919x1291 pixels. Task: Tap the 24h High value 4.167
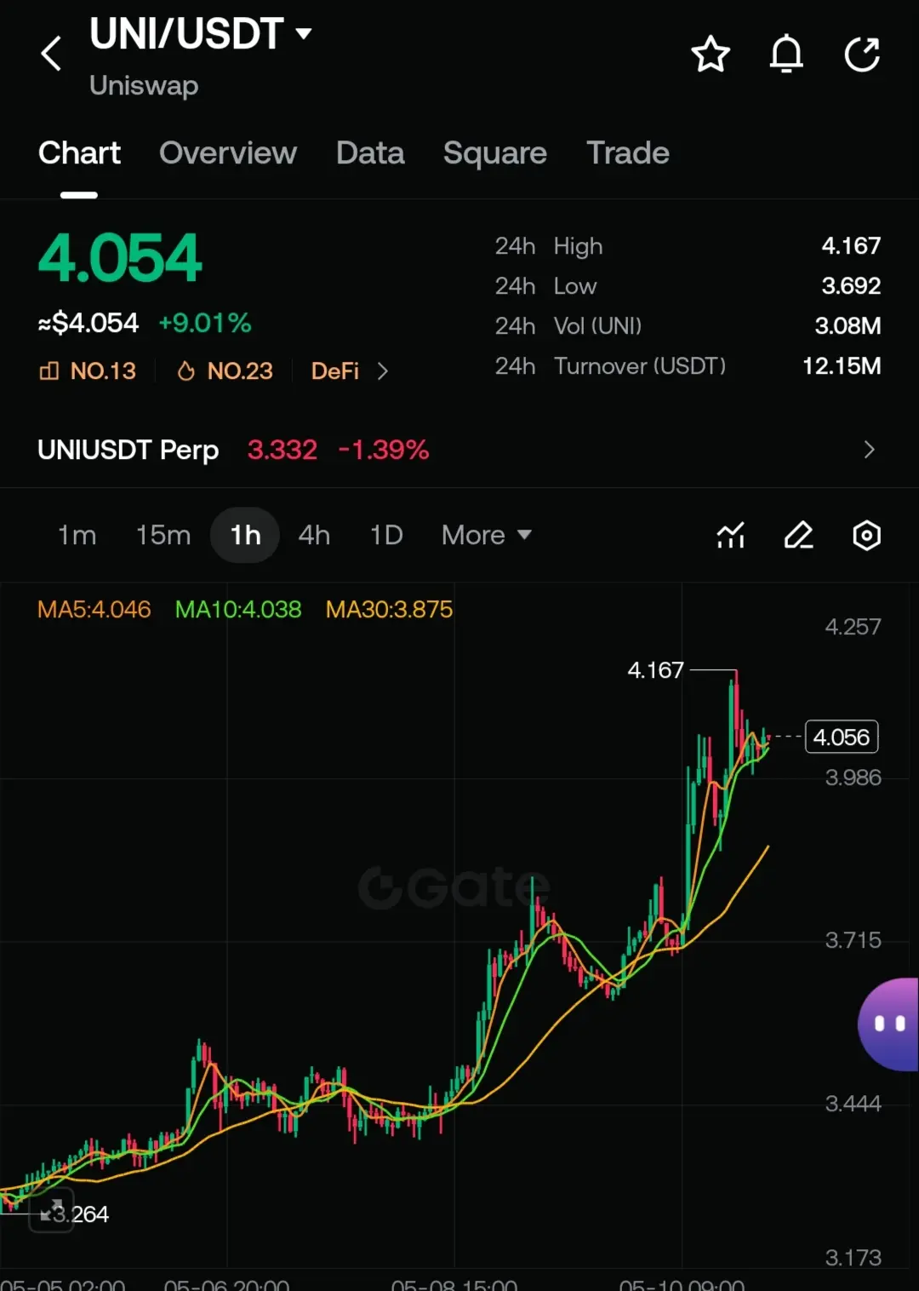[851, 246]
